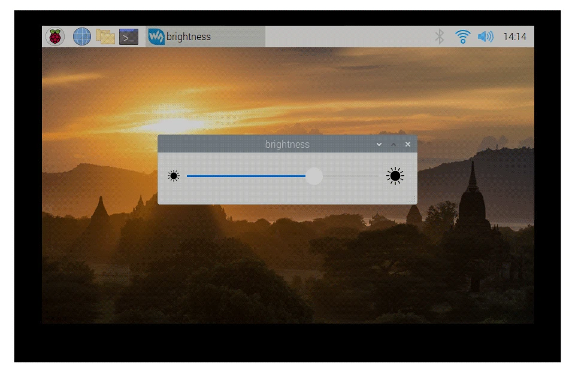Image resolution: width=575 pixels, height=378 pixels.
Task: Click the window resize grip corner
Action: tap(413, 200)
